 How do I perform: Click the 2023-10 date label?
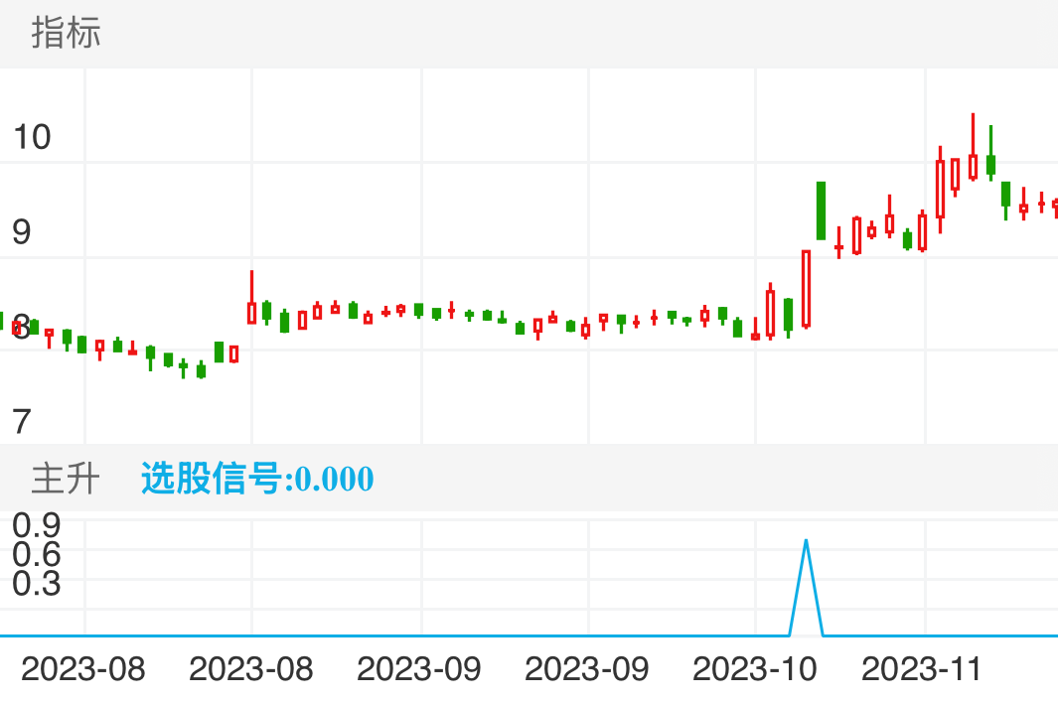[x=754, y=669]
